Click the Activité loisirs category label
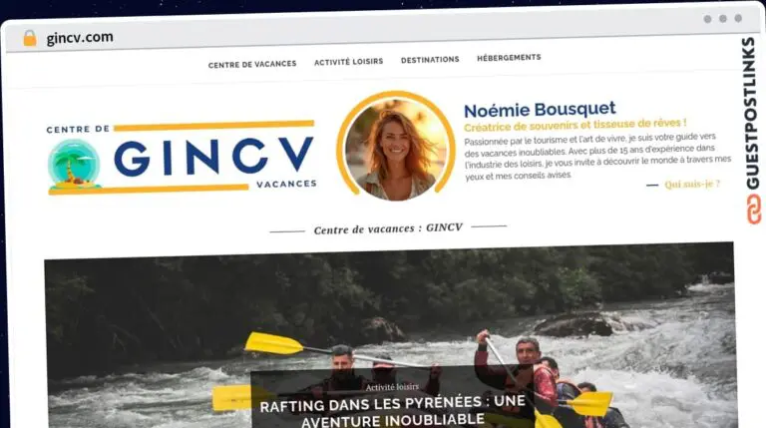Screen dimensions: 766x428 [392, 387]
